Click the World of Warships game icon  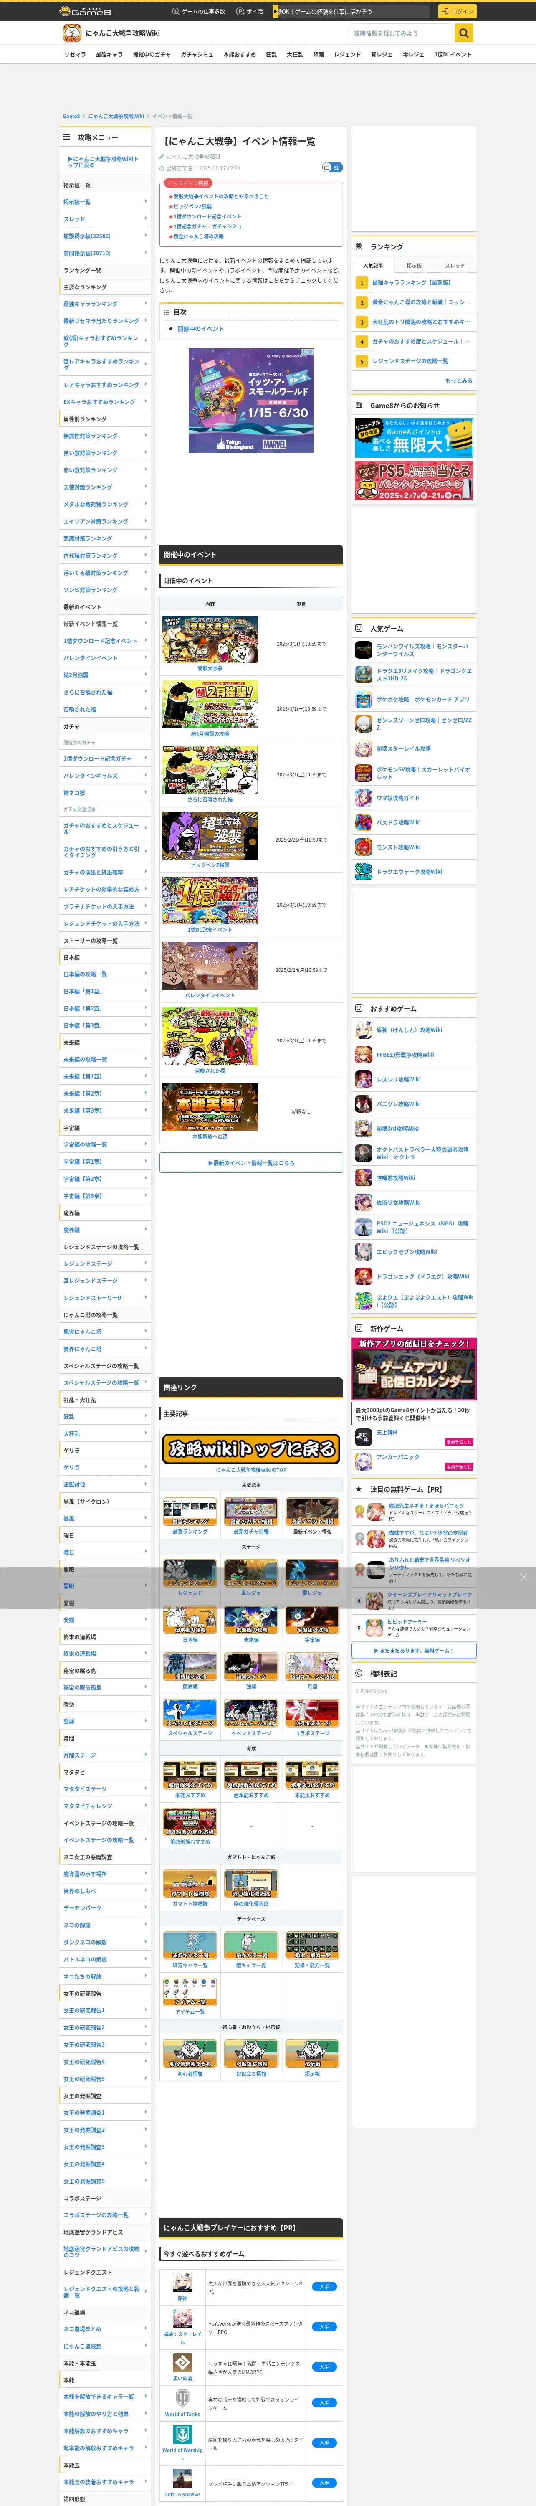coord(182,2435)
